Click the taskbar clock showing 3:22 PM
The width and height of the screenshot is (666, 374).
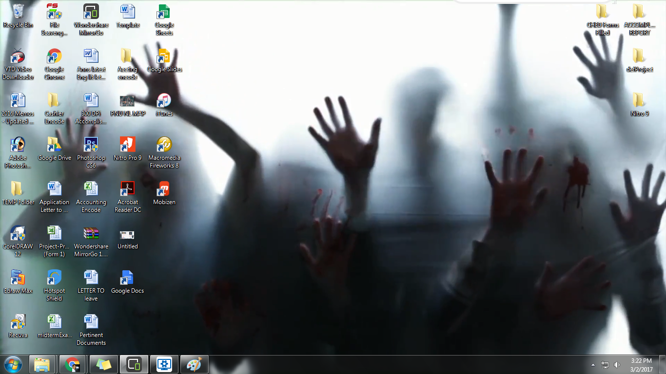point(641,365)
